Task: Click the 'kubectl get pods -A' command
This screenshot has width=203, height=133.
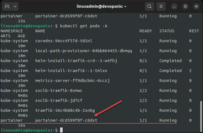Action: 84,26
